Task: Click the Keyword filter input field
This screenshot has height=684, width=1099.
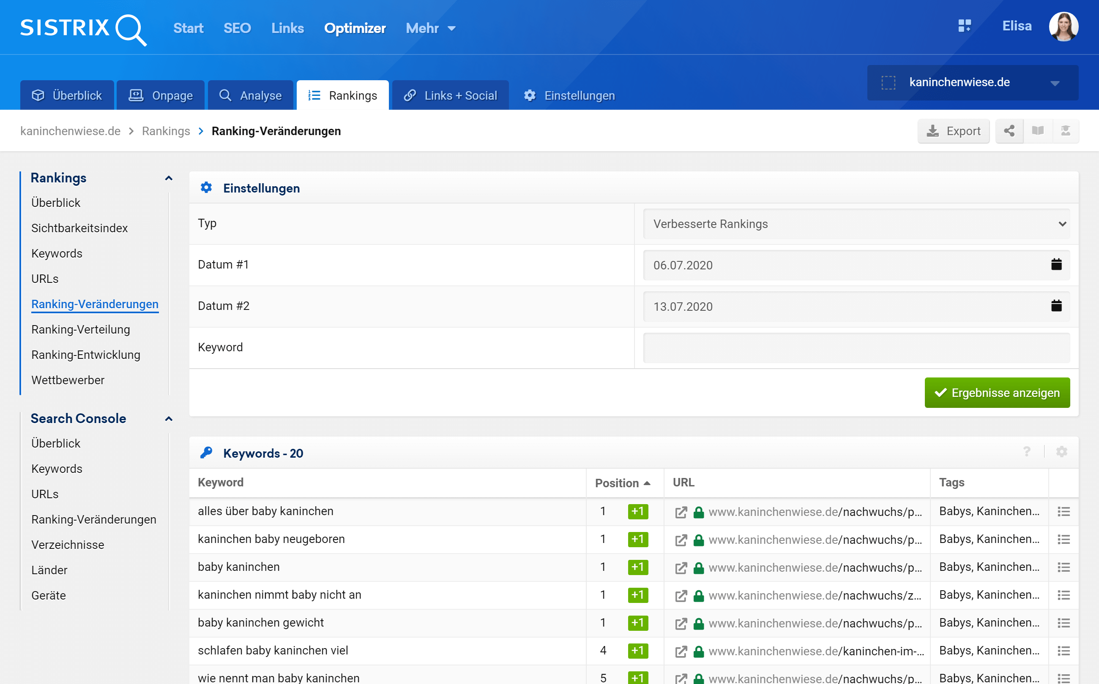Action: (x=856, y=347)
